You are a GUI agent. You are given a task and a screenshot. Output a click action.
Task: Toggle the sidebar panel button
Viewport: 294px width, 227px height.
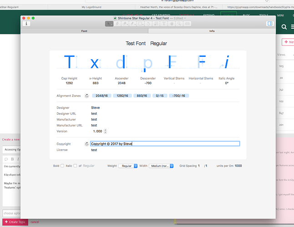click(270, 24)
